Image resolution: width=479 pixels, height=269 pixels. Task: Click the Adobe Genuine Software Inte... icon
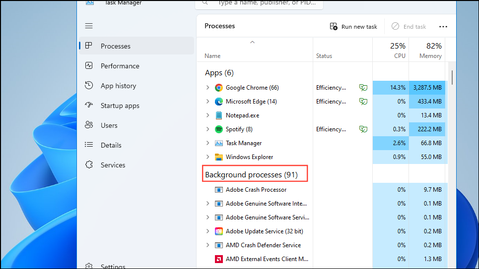pyautogui.click(x=219, y=204)
